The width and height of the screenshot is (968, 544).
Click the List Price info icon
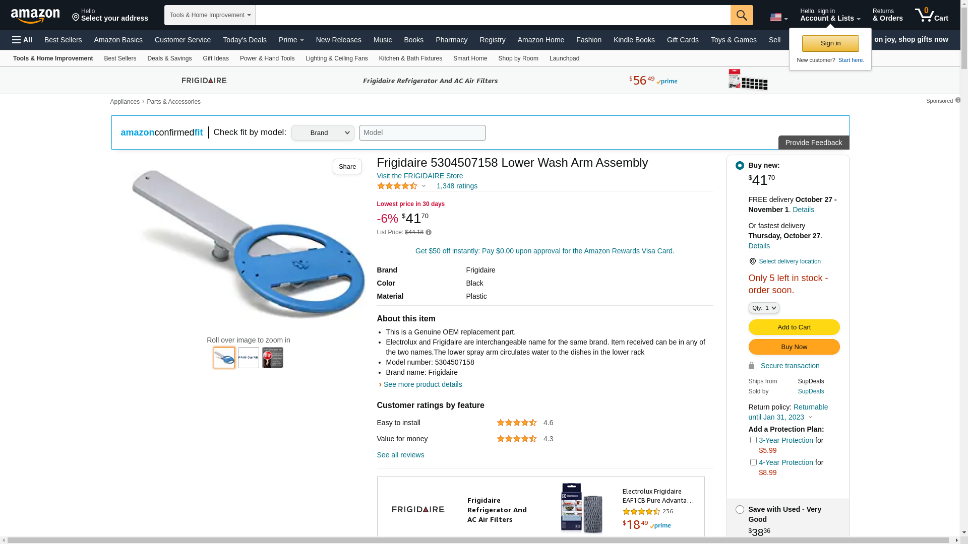coord(429,232)
